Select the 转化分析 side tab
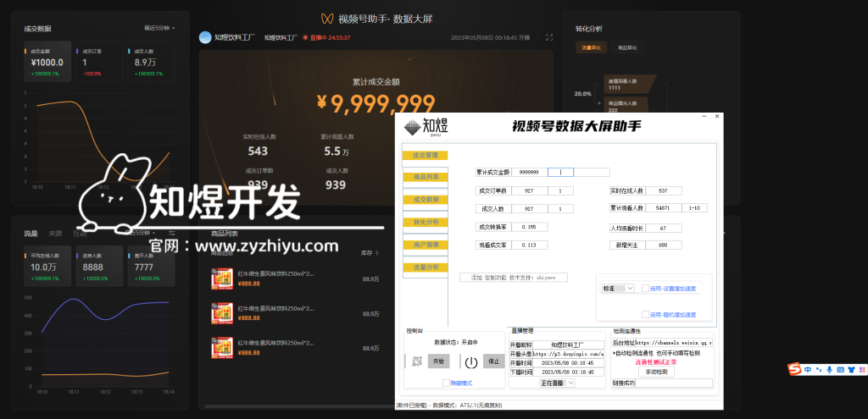This screenshot has height=419, width=868. (425, 222)
